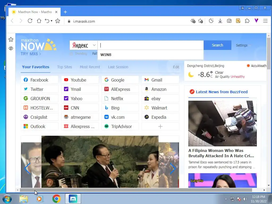Toggle night mode moon icon in toolbar
Image resolution: width=272 pixels, height=204 pixels.
pyautogui.click(x=211, y=21)
